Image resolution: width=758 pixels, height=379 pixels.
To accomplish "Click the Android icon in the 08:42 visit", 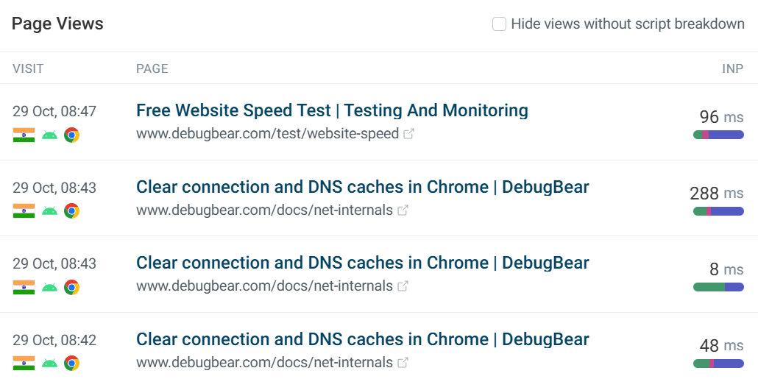I will coord(49,363).
